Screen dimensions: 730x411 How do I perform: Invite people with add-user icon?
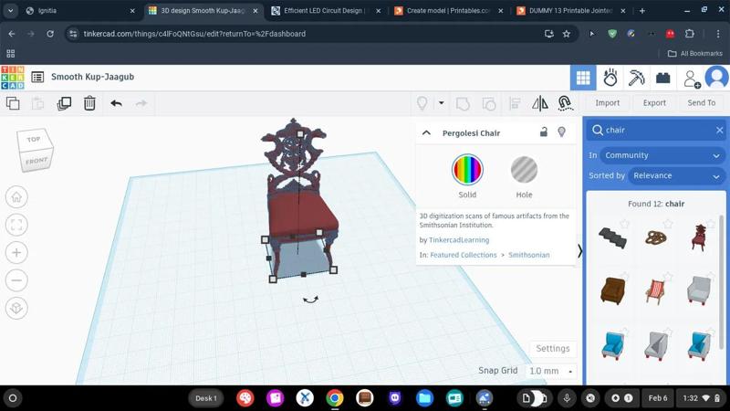tap(692, 79)
